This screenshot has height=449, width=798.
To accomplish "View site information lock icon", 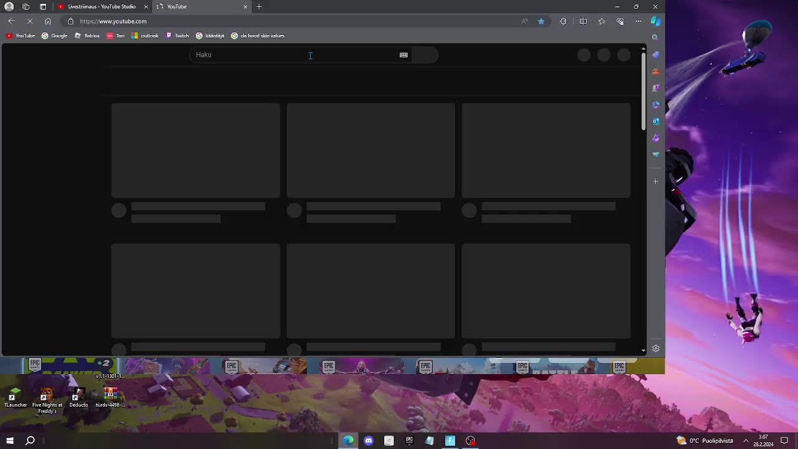I will coord(70,21).
